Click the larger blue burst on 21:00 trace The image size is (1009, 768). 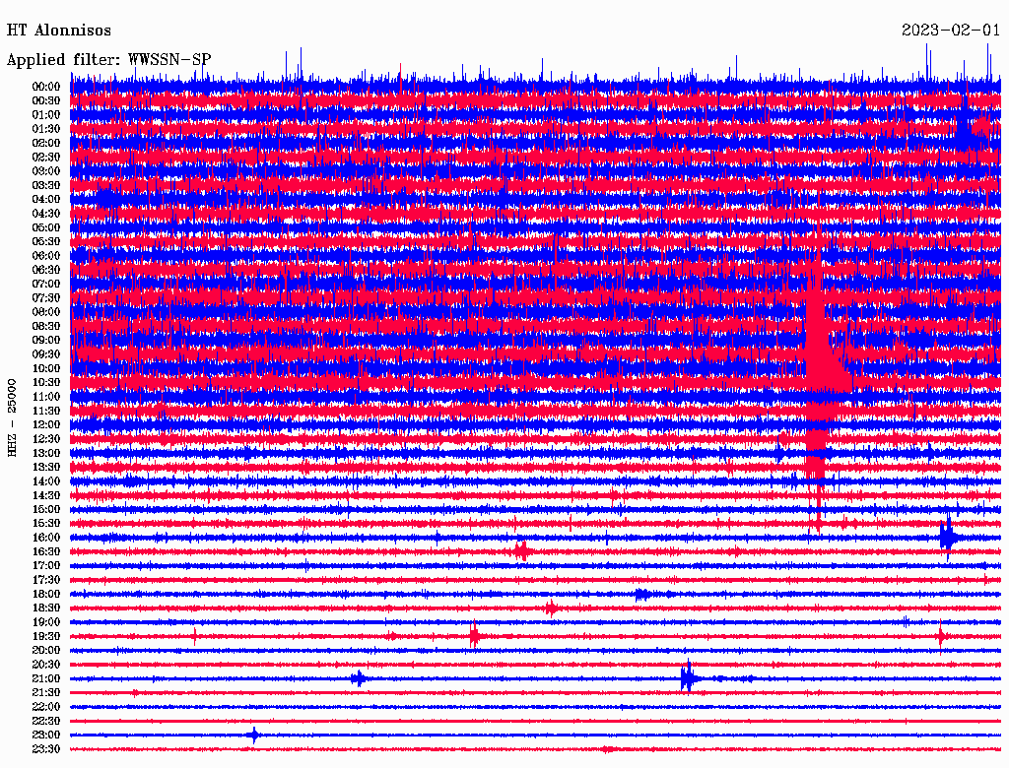click(688, 678)
